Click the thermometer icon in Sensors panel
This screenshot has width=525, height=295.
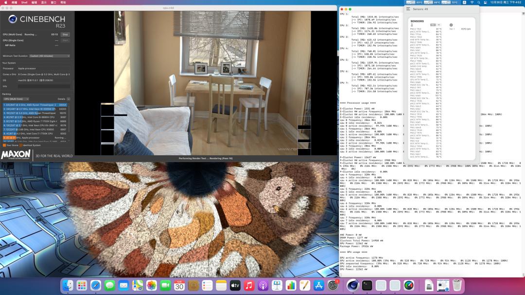(x=412, y=25)
